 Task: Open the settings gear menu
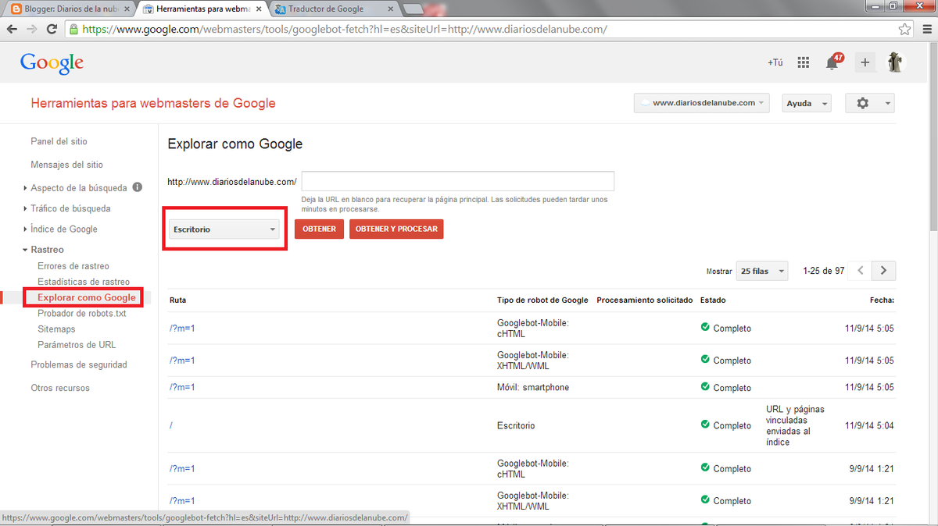(x=870, y=103)
